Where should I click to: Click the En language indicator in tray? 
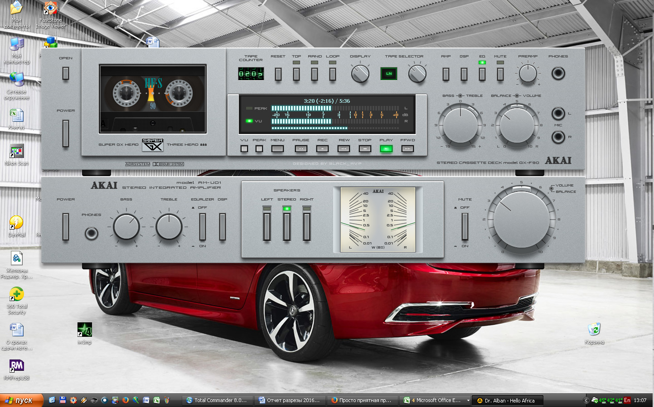627,400
